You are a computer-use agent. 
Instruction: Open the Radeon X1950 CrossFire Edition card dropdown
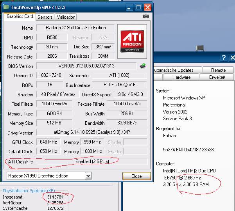pos(88,176)
